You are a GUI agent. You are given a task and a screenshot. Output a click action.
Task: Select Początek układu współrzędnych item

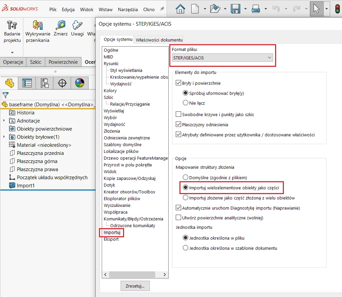click(x=48, y=178)
